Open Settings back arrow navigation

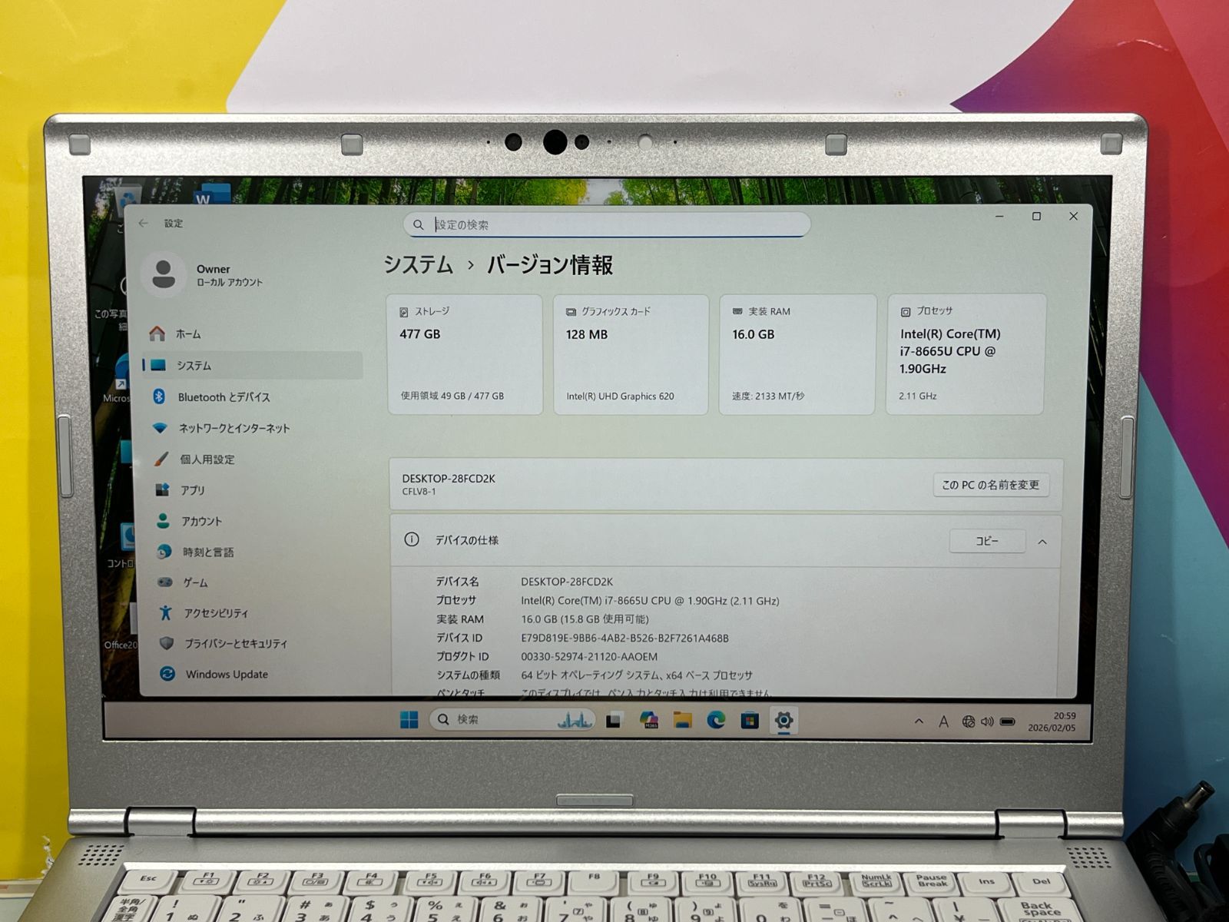tap(142, 223)
